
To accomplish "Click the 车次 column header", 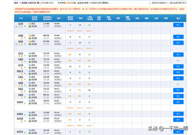I will [21, 18].
